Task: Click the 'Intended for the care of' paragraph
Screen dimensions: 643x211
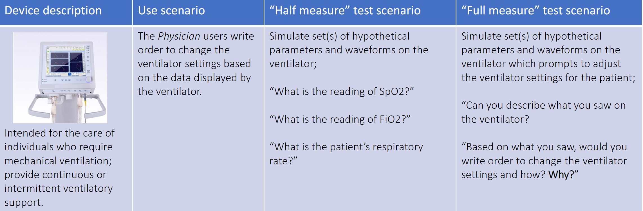Action: (x=59, y=168)
